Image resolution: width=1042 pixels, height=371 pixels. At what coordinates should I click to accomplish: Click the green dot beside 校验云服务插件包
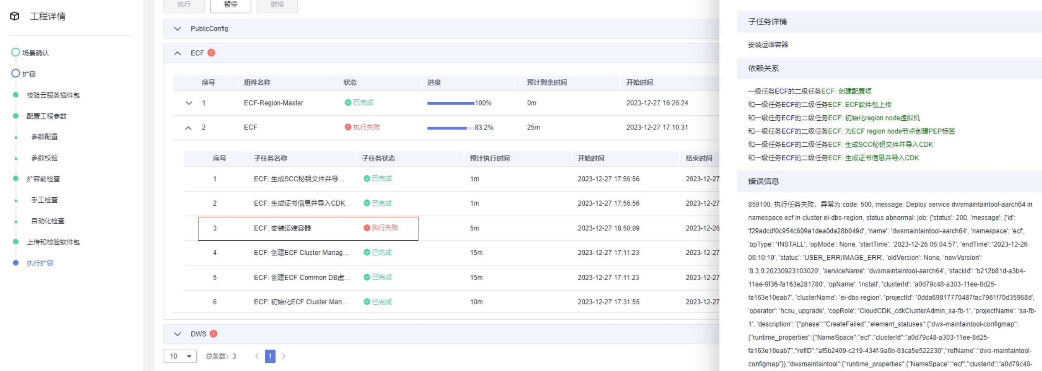click(x=16, y=95)
